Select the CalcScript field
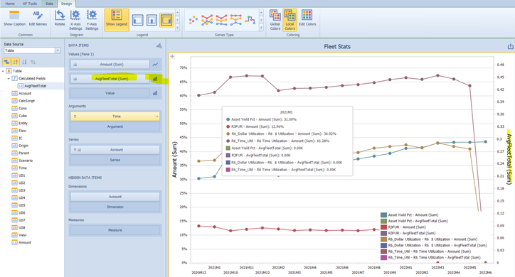515x277 pixels. [26, 101]
